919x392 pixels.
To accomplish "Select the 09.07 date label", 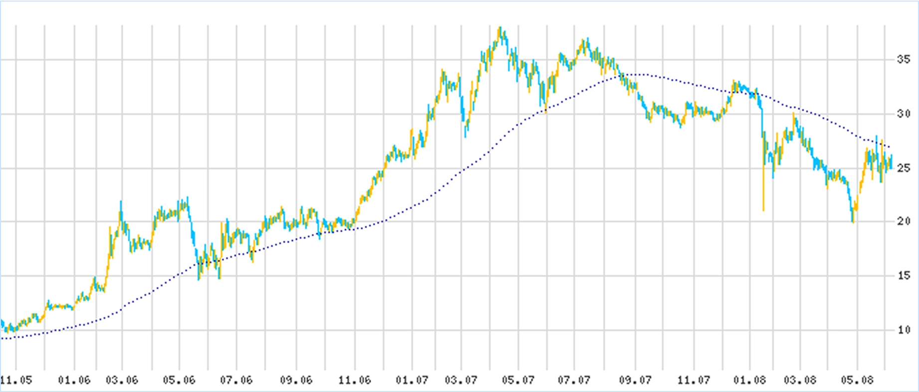I will 635,381.
